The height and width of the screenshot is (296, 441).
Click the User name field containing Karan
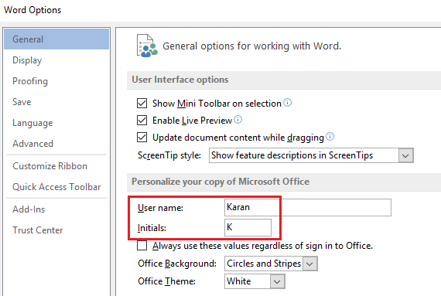(x=308, y=207)
